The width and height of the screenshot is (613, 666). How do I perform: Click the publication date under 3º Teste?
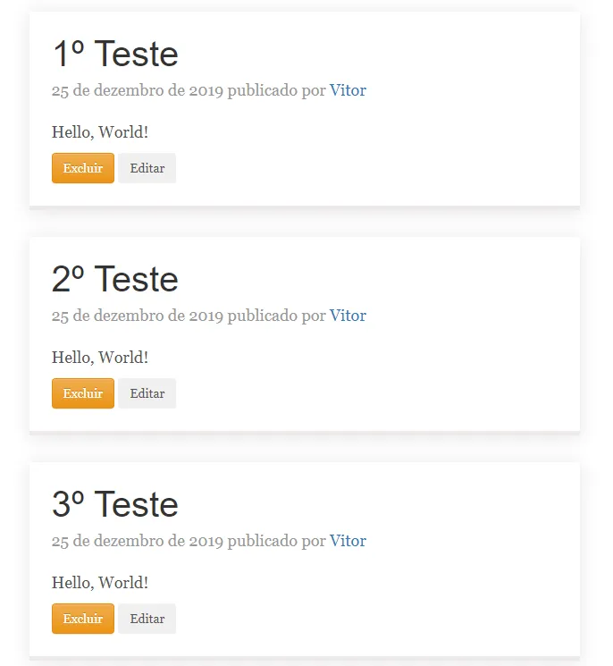(x=138, y=541)
